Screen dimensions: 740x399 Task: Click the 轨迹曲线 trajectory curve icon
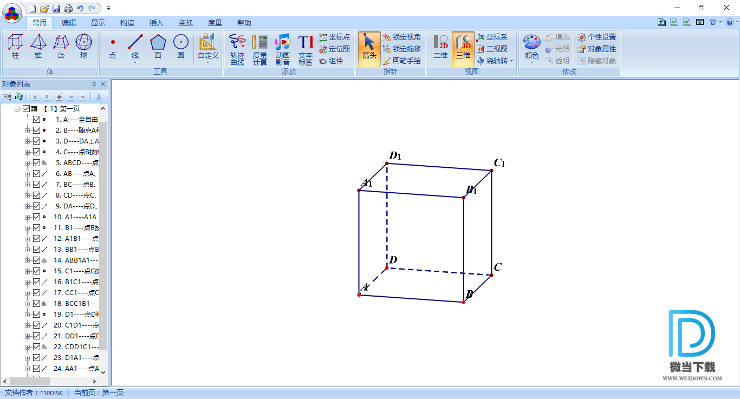237,49
